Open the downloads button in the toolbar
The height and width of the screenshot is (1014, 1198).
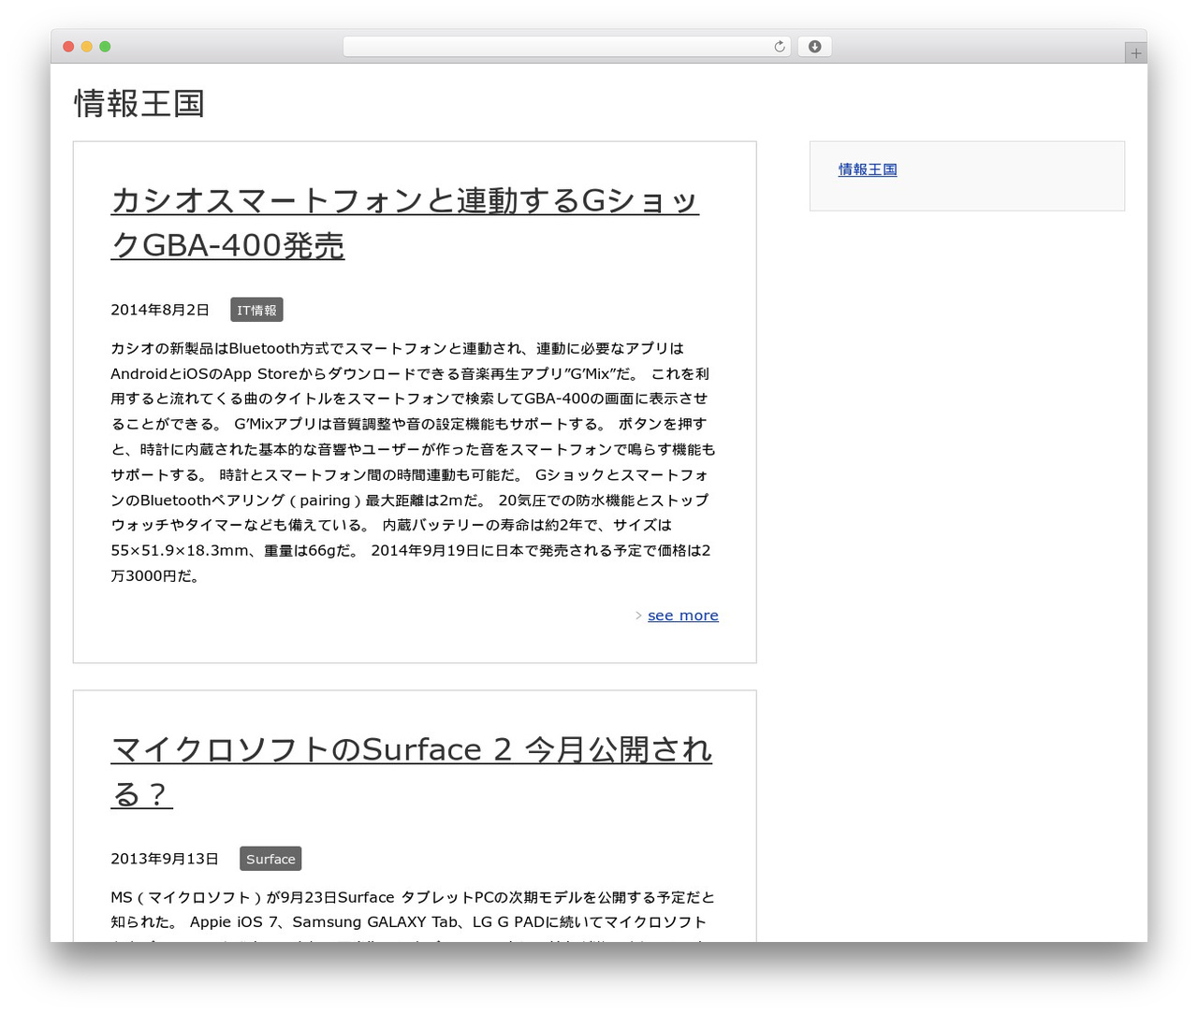(814, 47)
